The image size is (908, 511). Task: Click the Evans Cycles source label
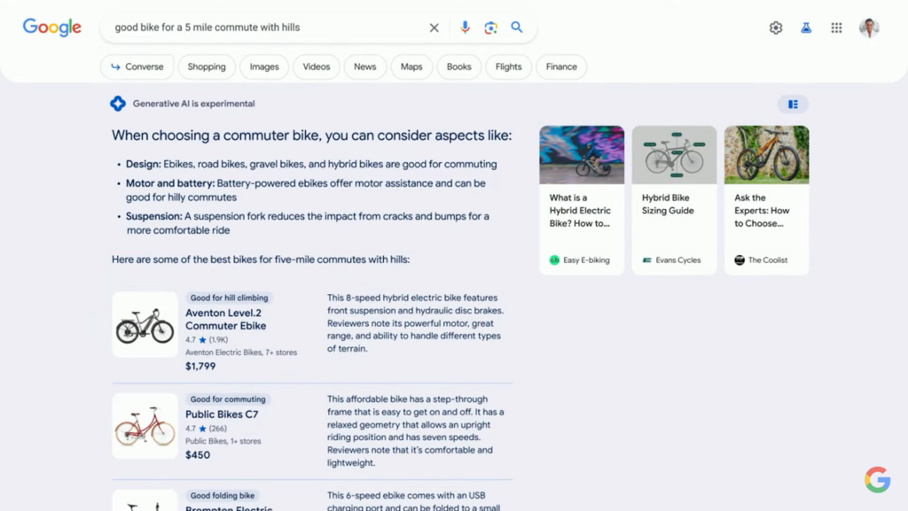tap(672, 260)
